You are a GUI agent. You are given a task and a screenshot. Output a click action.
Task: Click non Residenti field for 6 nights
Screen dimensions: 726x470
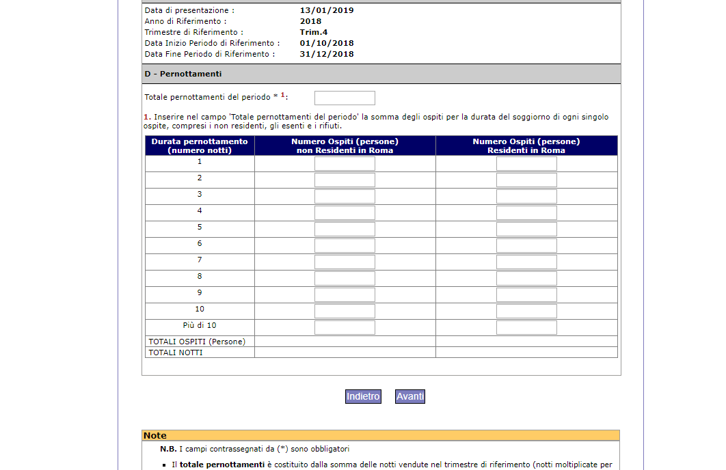tap(345, 246)
